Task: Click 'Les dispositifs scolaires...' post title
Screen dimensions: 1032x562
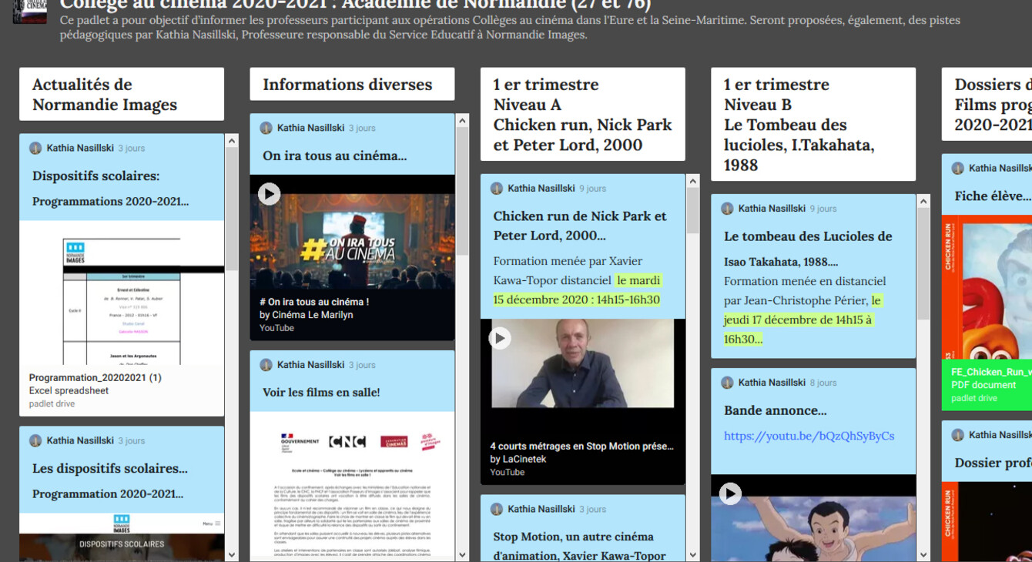Action: (x=110, y=468)
